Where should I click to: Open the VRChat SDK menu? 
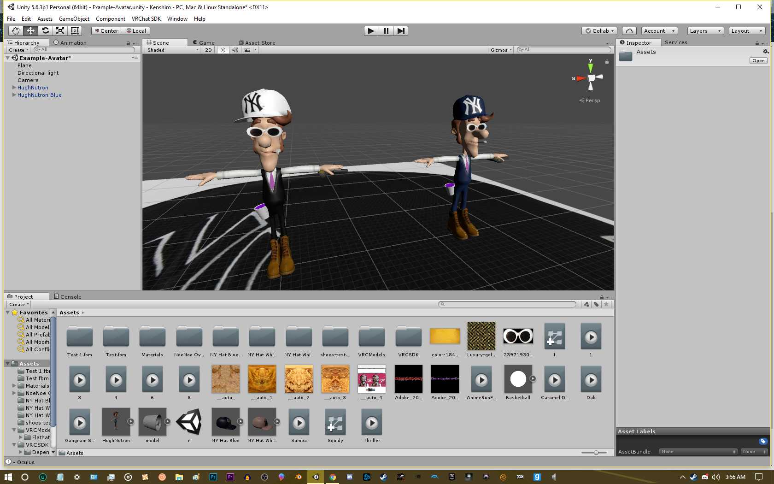pos(146,19)
